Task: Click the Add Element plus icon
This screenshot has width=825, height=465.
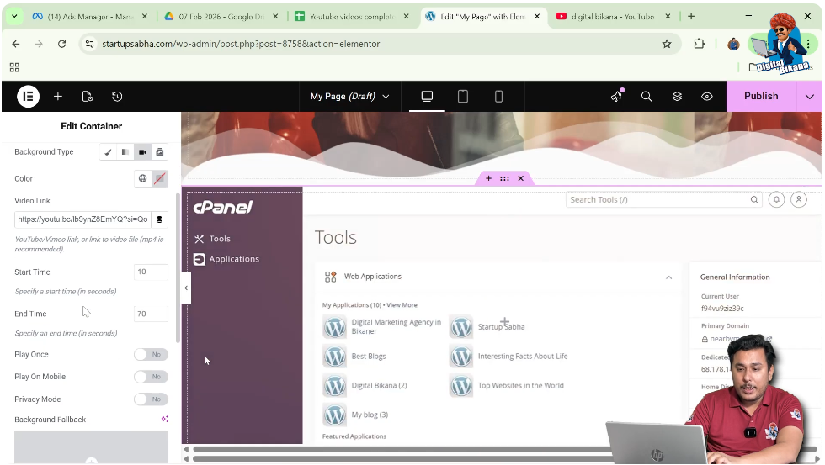Action: coord(58,97)
